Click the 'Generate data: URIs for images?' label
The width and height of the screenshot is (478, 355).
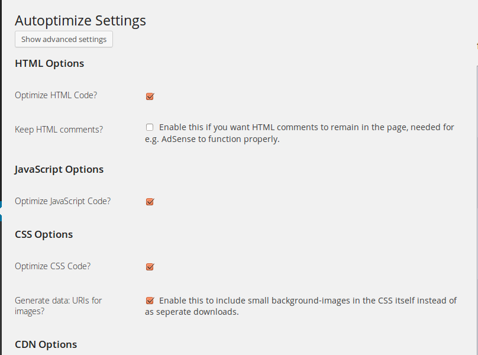click(58, 306)
